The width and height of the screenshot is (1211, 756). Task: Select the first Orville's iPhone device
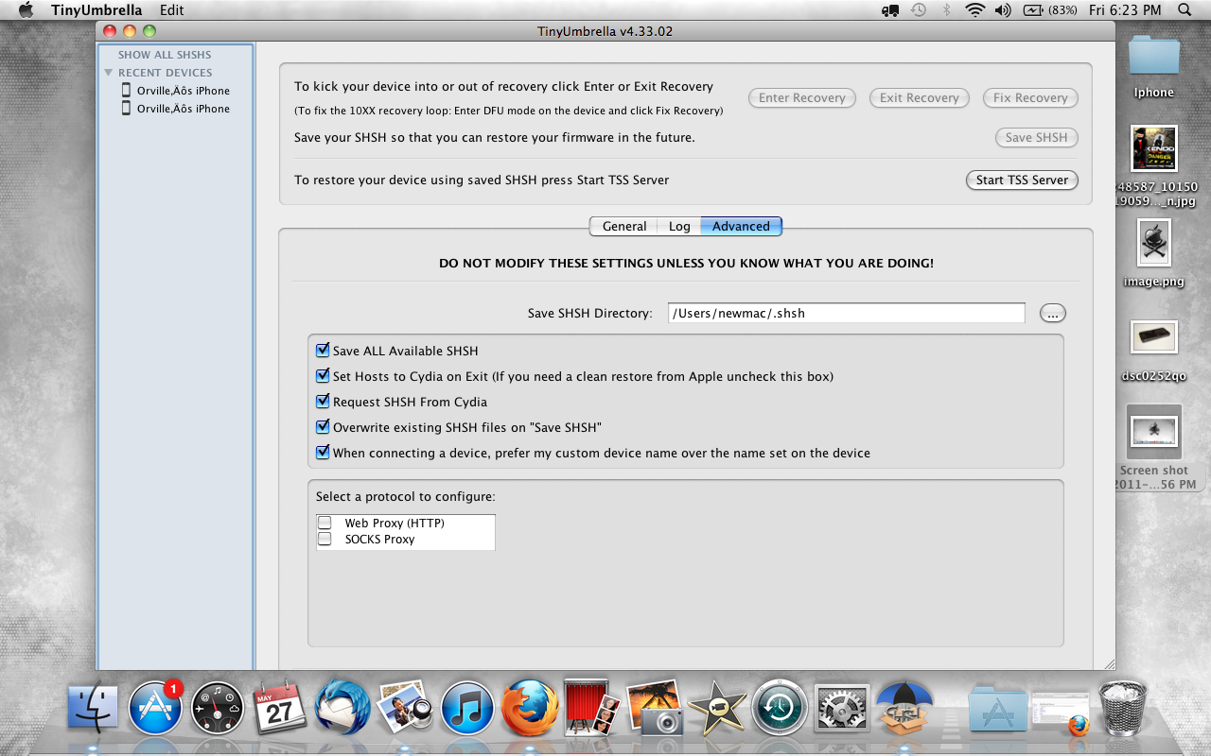[175, 91]
